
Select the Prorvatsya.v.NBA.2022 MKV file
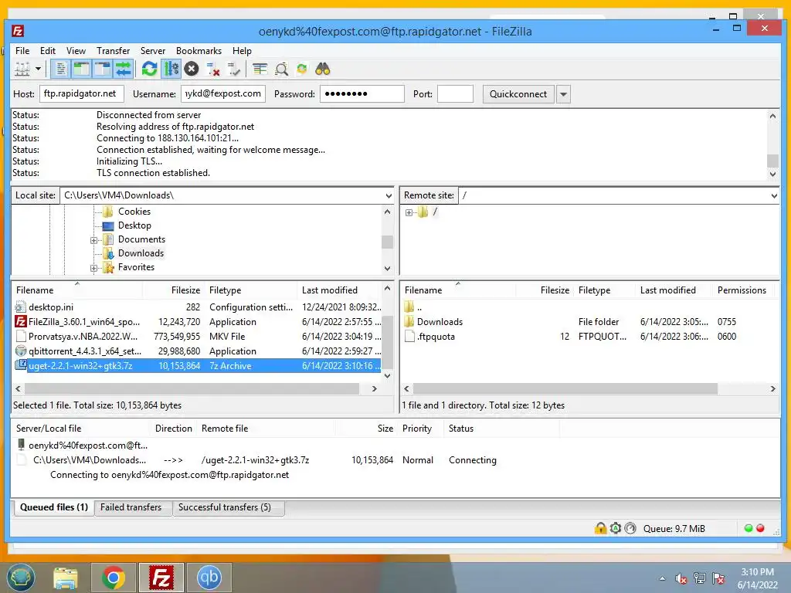[198, 337]
